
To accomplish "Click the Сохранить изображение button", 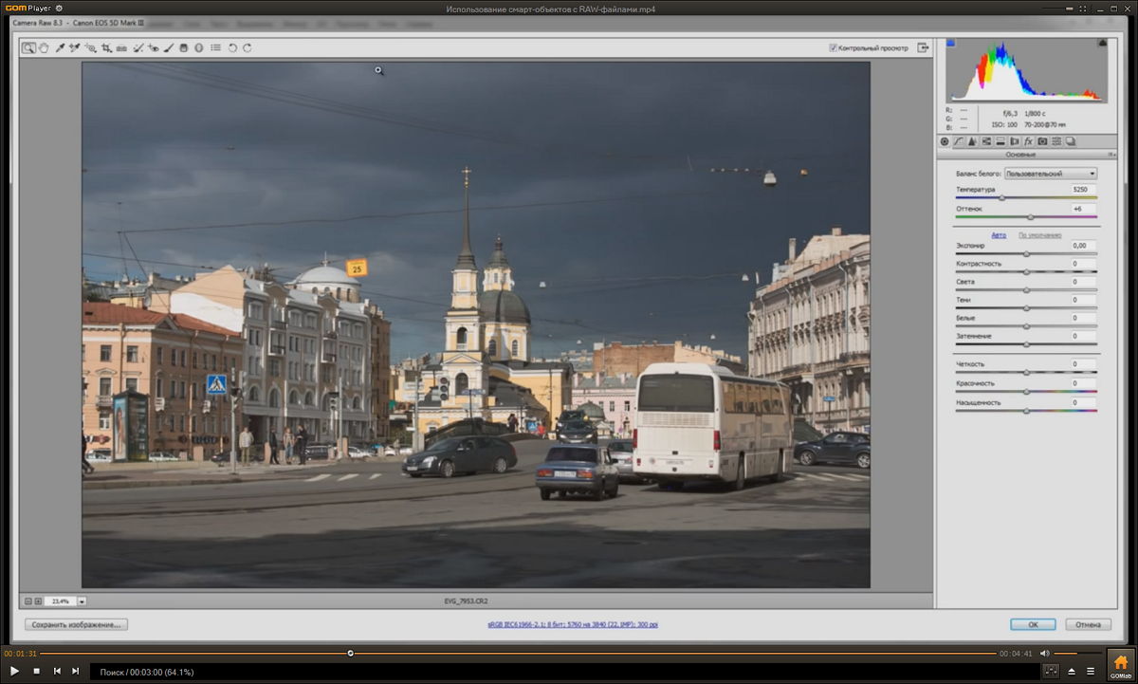I will click(76, 625).
